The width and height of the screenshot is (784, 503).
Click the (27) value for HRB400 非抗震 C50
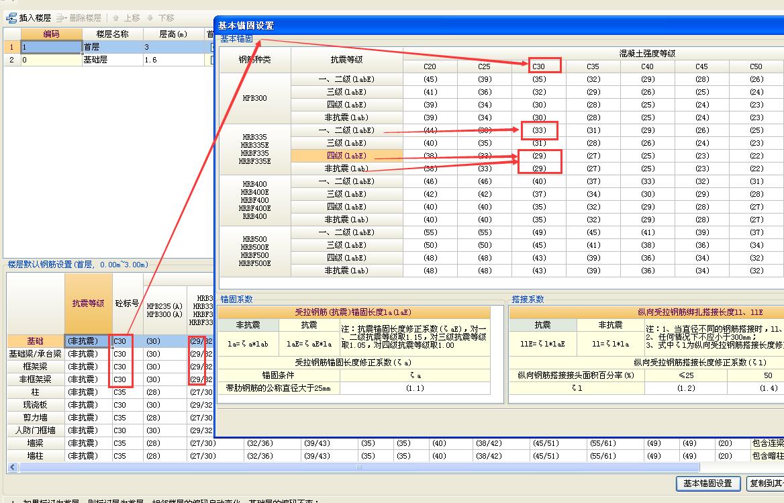(756, 220)
